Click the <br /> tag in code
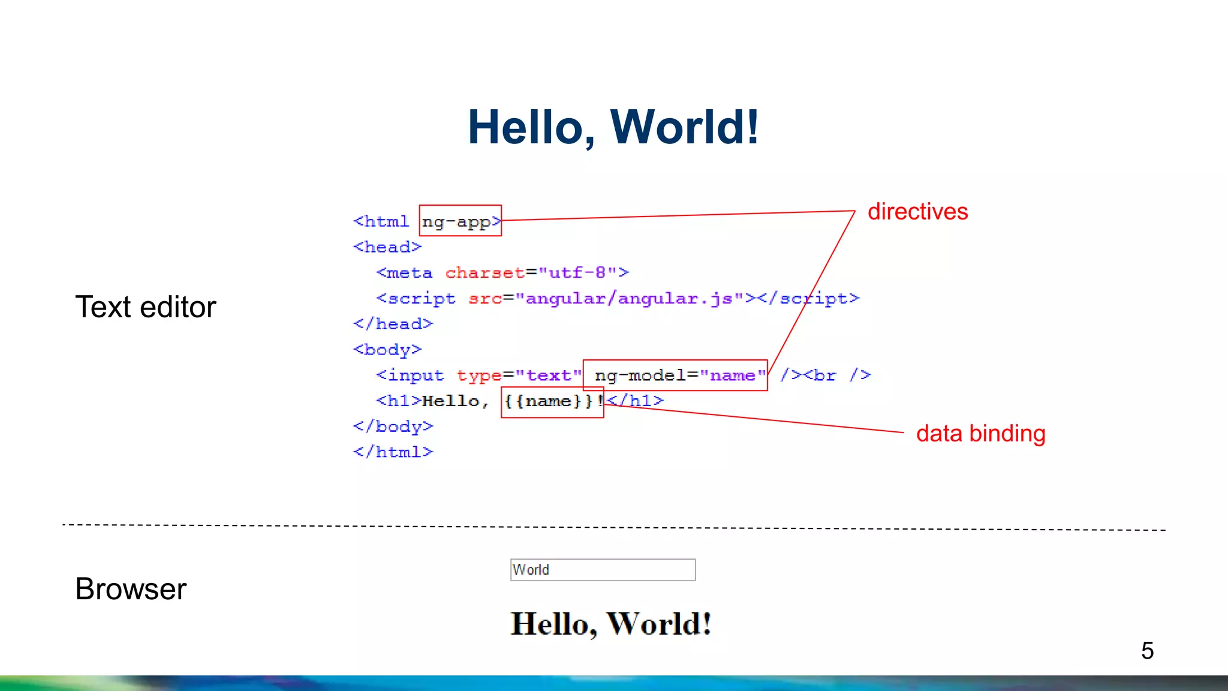The image size is (1228, 691). click(x=837, y=375)
